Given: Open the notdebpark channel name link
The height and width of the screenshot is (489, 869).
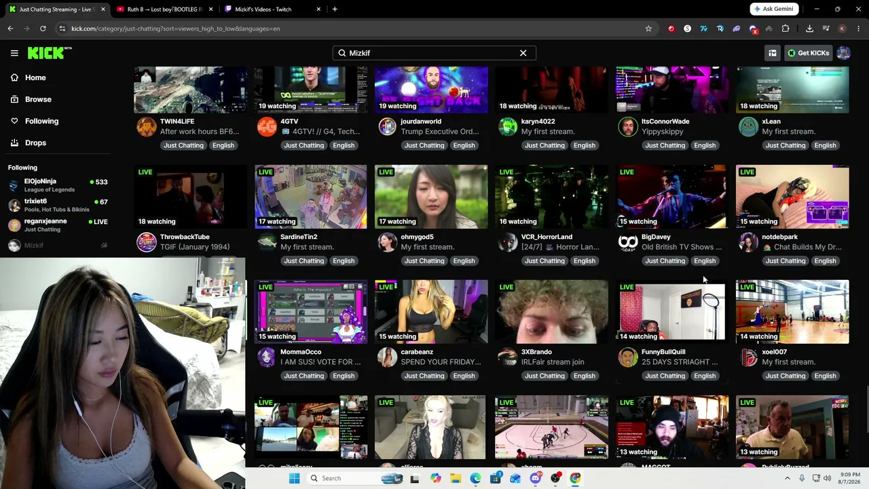Looking at the screenshot, I should [779, 237].
